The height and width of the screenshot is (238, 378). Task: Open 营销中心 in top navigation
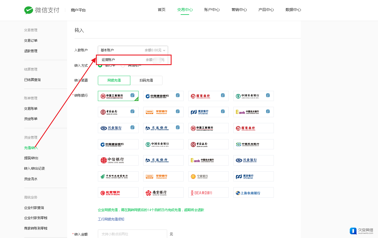(239, 10)
